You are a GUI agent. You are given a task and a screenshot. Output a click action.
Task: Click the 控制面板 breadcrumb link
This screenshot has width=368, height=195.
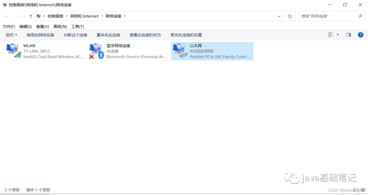[56, 16]
